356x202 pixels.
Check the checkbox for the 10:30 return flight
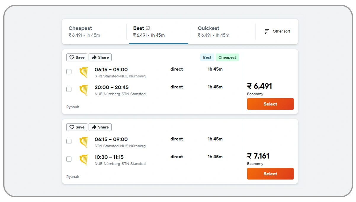click(x=69, y=159)
